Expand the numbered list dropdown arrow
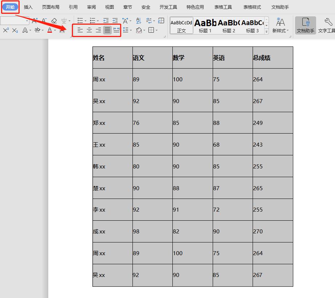Image resolution: width=335 pixels, height=298 pixels. [x=98, y=21]
